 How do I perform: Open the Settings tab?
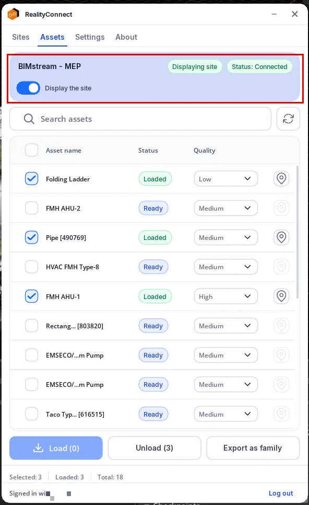click(90, 37)
